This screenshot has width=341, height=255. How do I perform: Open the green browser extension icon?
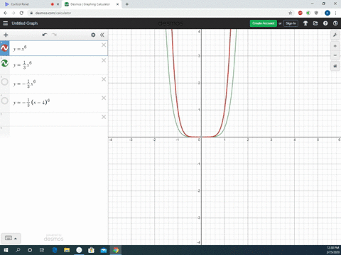click(308, 13)
